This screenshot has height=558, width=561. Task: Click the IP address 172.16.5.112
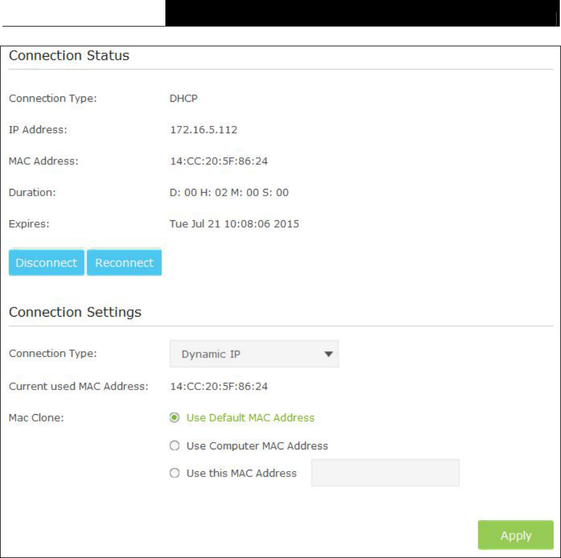click(x=204, y=130)
